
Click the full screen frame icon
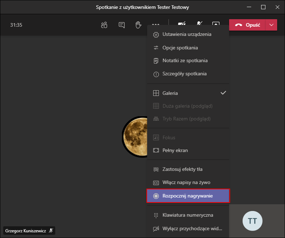point(156,150)
